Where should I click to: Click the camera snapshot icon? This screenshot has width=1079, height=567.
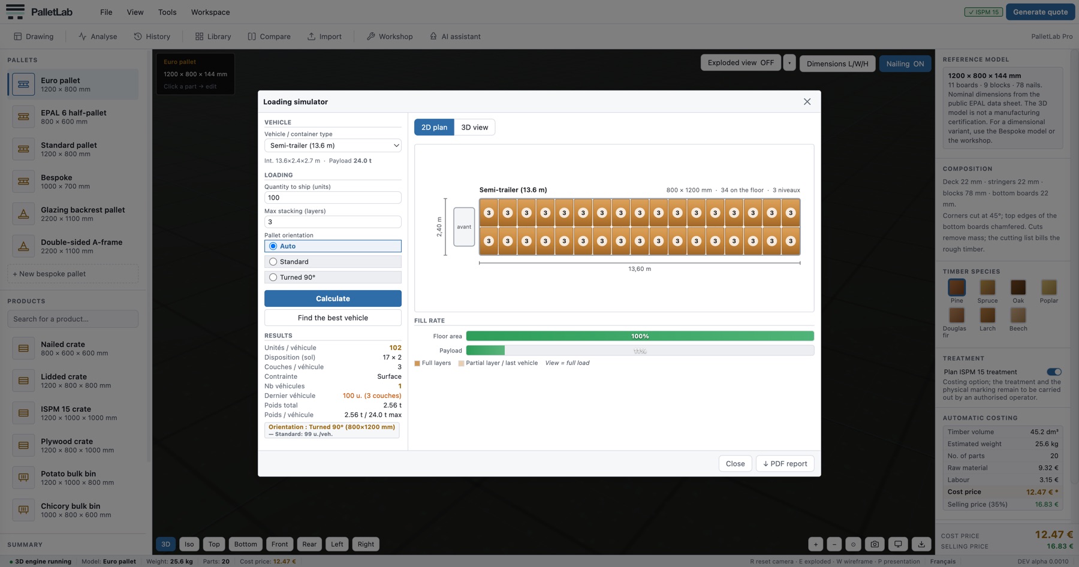875,544
